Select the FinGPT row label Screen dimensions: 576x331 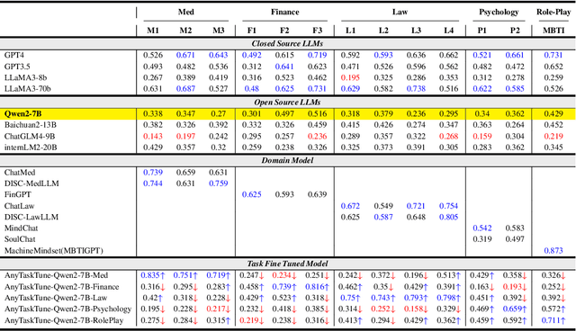click(x=18, y=194)
